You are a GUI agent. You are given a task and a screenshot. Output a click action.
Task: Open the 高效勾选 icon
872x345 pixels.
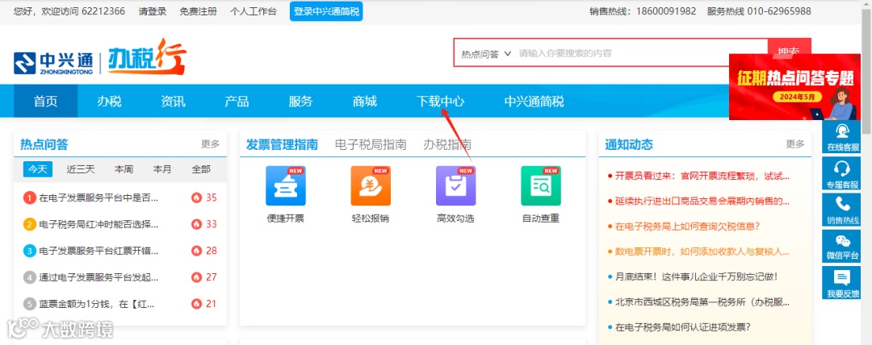pos(455,186)
